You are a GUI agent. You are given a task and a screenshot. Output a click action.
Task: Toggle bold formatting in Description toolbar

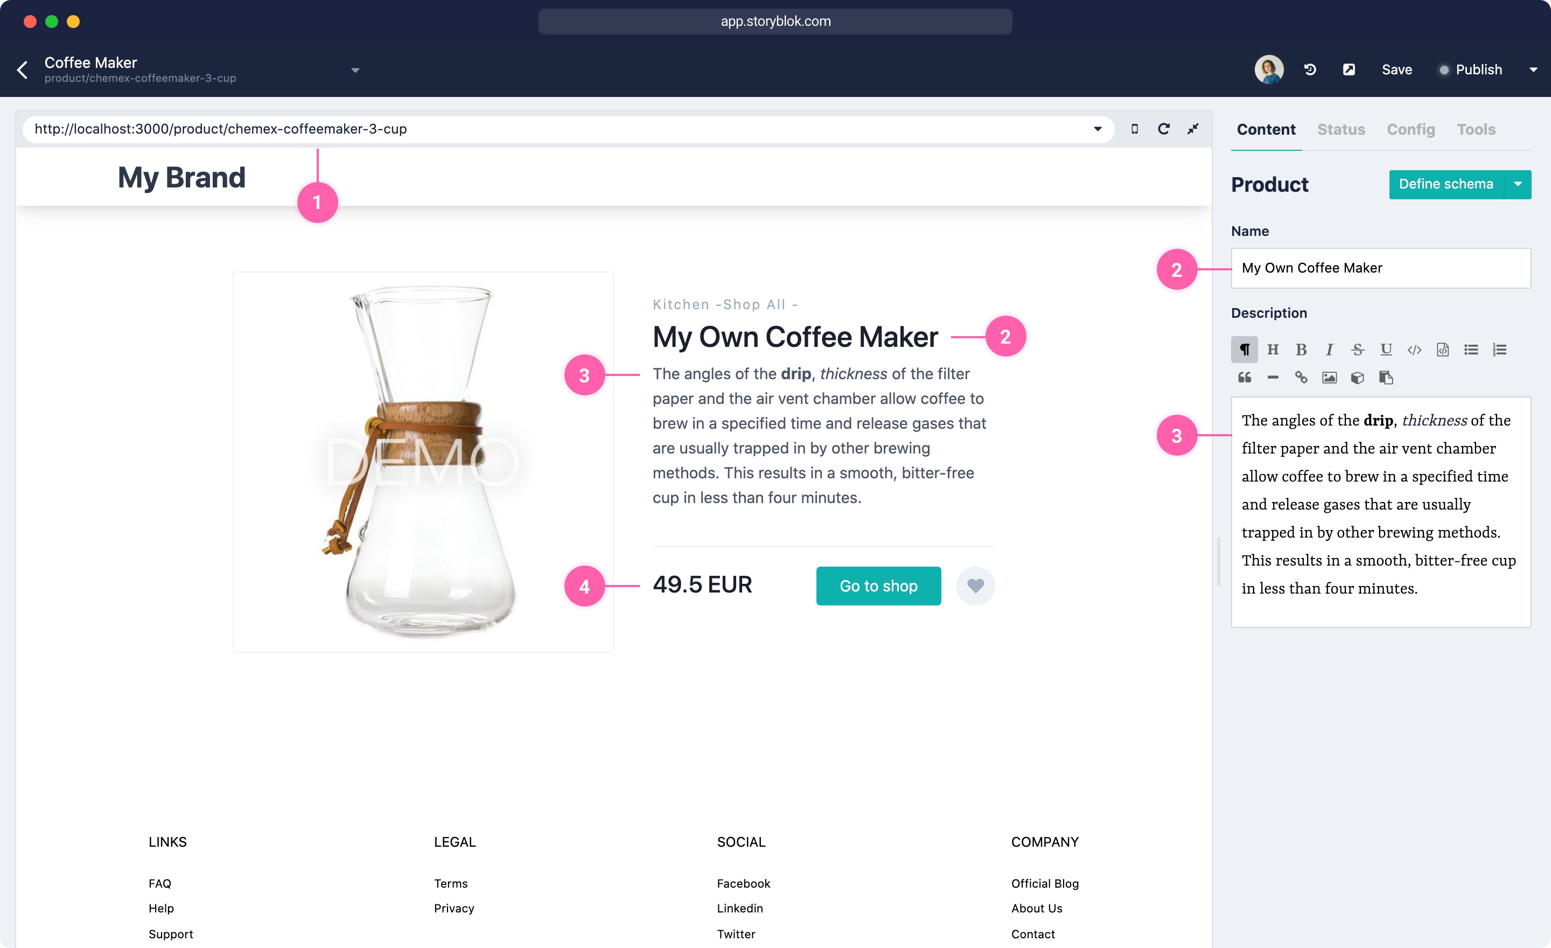pyautogui.click(x=1301, y=350)
